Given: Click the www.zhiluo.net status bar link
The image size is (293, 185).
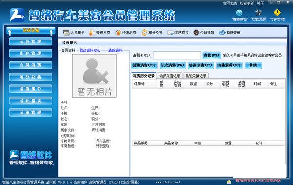Looking at the screenshot, I should pyautogui.click(x=168, y=182).
